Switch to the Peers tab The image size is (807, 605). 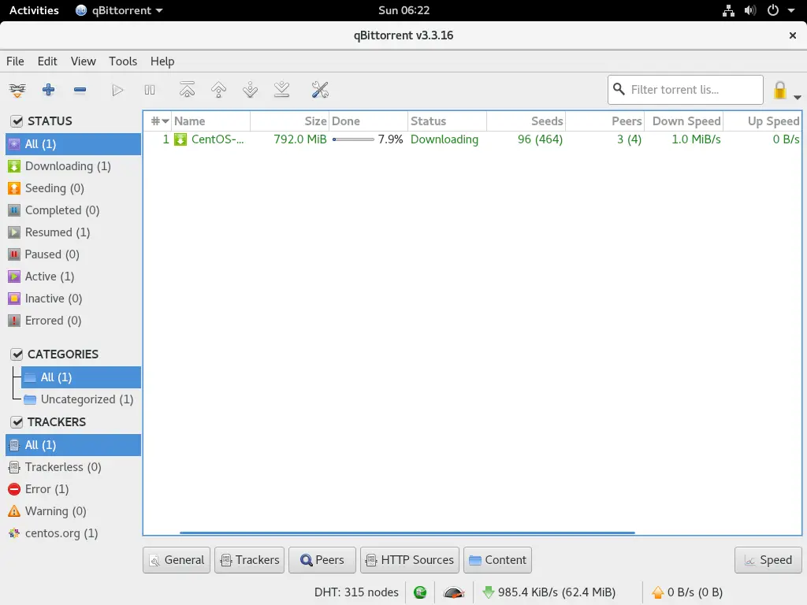[322, 560]
